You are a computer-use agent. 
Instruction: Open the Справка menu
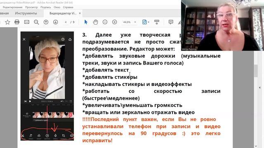pyautogui.click(x=68, y=7)
